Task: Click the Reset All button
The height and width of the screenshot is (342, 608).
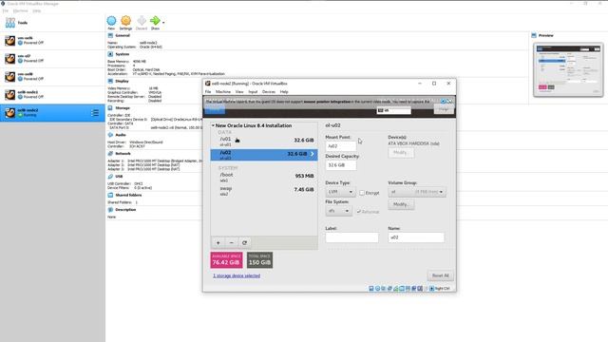Action: tap(441, 275)
